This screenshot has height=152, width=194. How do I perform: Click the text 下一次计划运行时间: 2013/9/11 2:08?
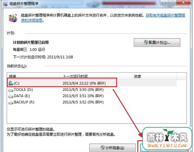point(43,57)
